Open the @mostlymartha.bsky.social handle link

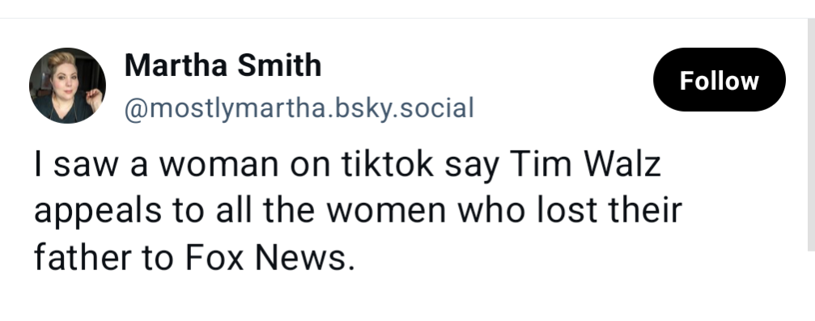[x=299, y=108]
